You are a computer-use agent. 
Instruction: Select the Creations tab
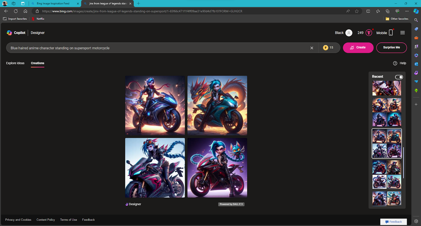click(x=38, y=63)
